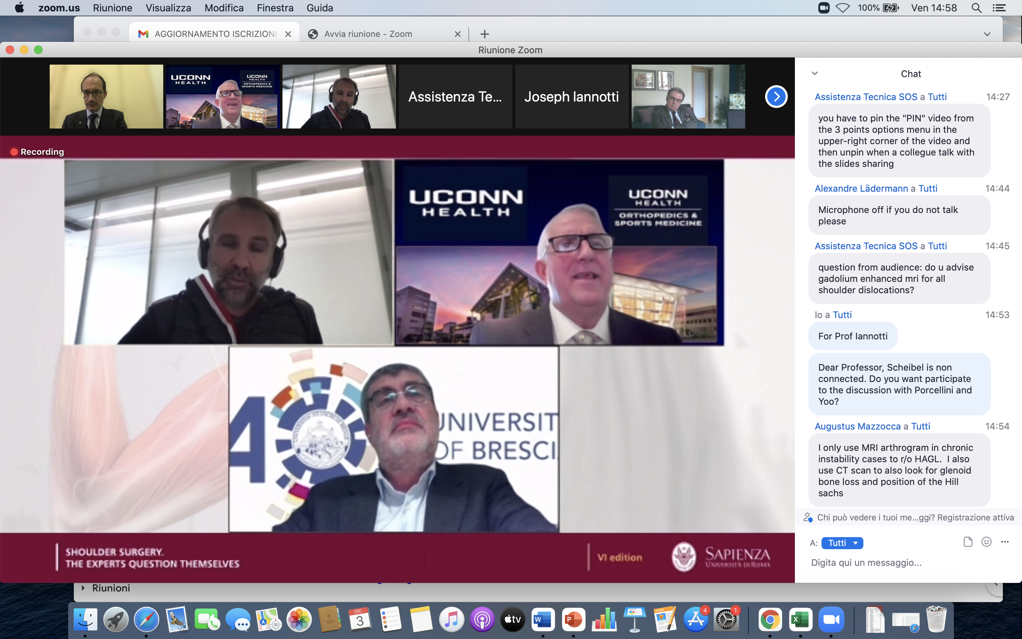Open Mail app from the Dock
The height and width of the screenshot is (639, 1022).
[176, 620]
